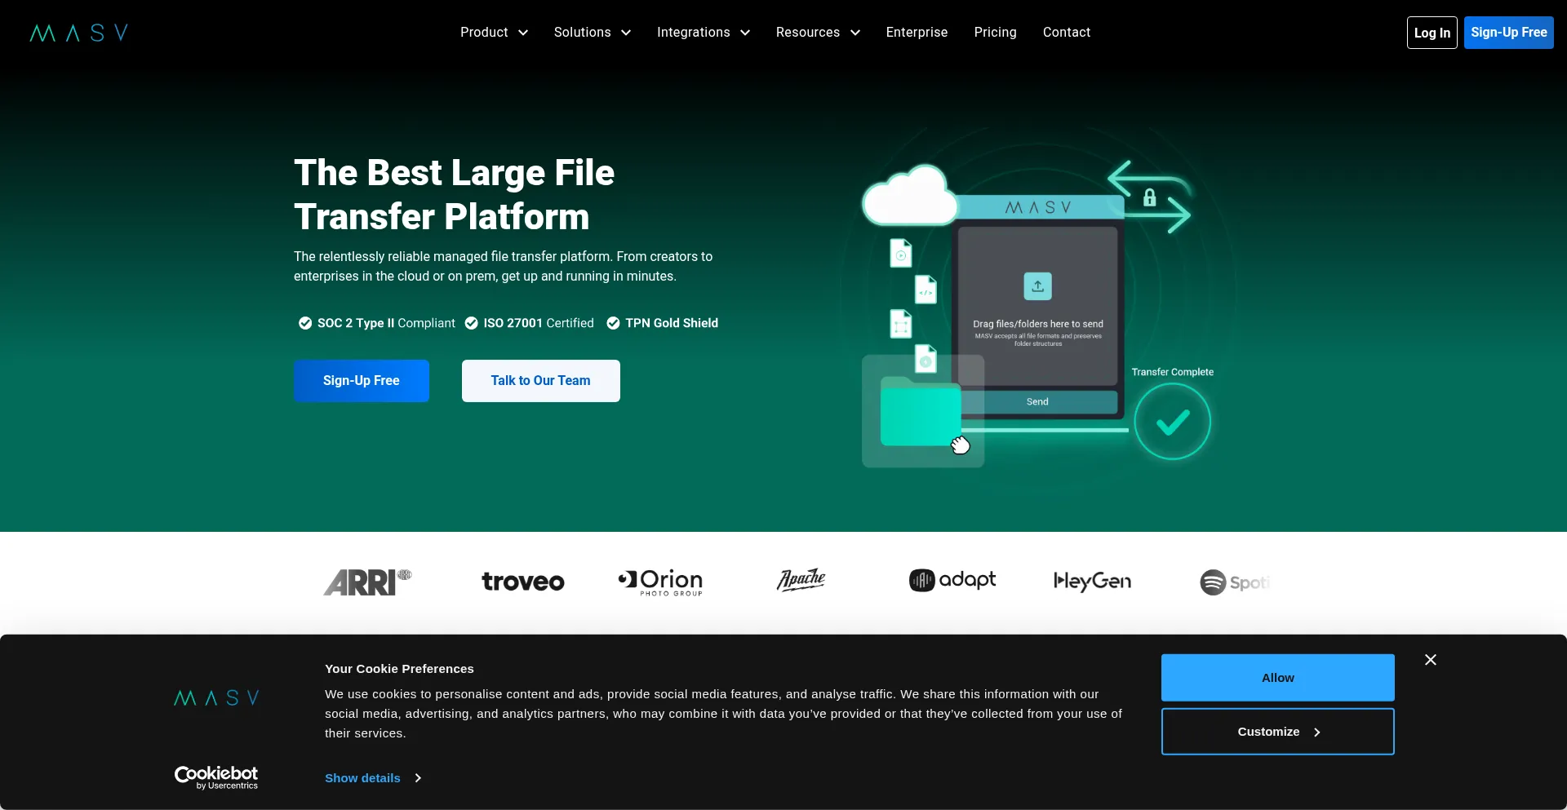Click the Orion Photo Group logo

pos(661,582)
